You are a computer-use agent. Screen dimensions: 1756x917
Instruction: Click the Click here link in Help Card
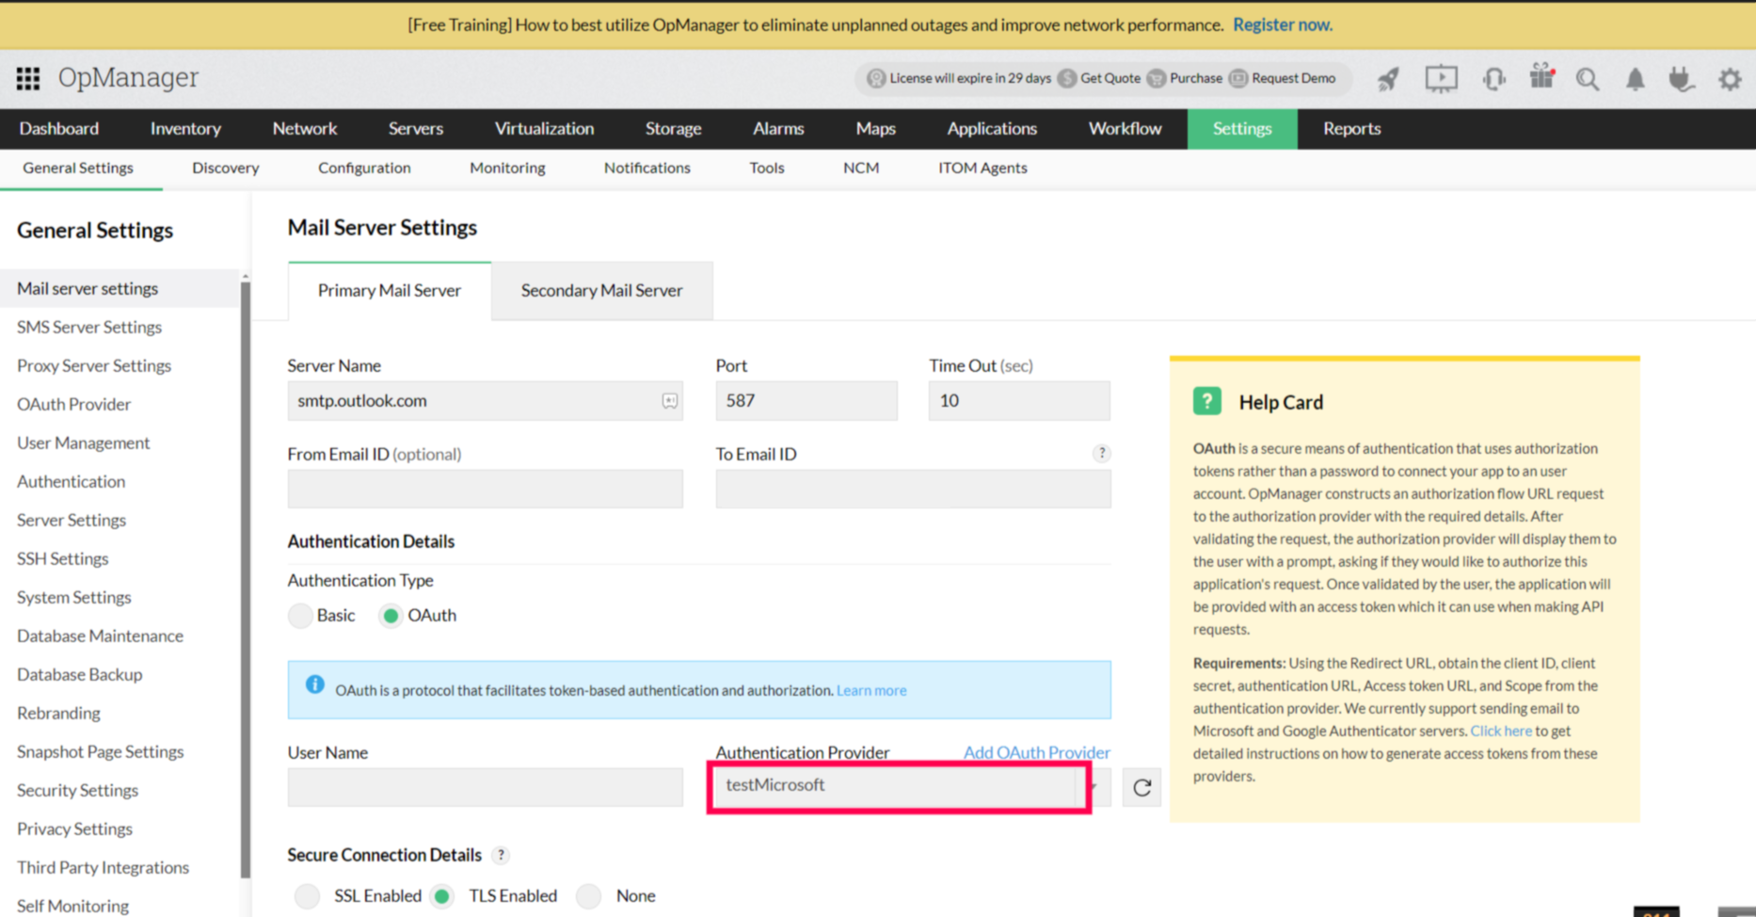pyautogui.click(x=1501, y=732)
